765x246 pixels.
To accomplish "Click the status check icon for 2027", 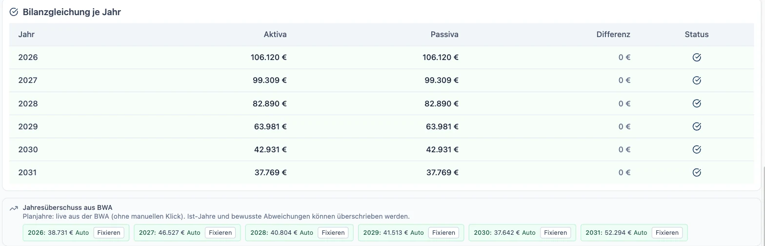I will tap(697, 81).
